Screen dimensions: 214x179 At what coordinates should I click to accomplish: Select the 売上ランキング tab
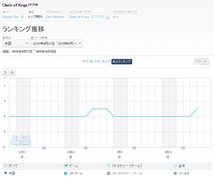(122, 61)
